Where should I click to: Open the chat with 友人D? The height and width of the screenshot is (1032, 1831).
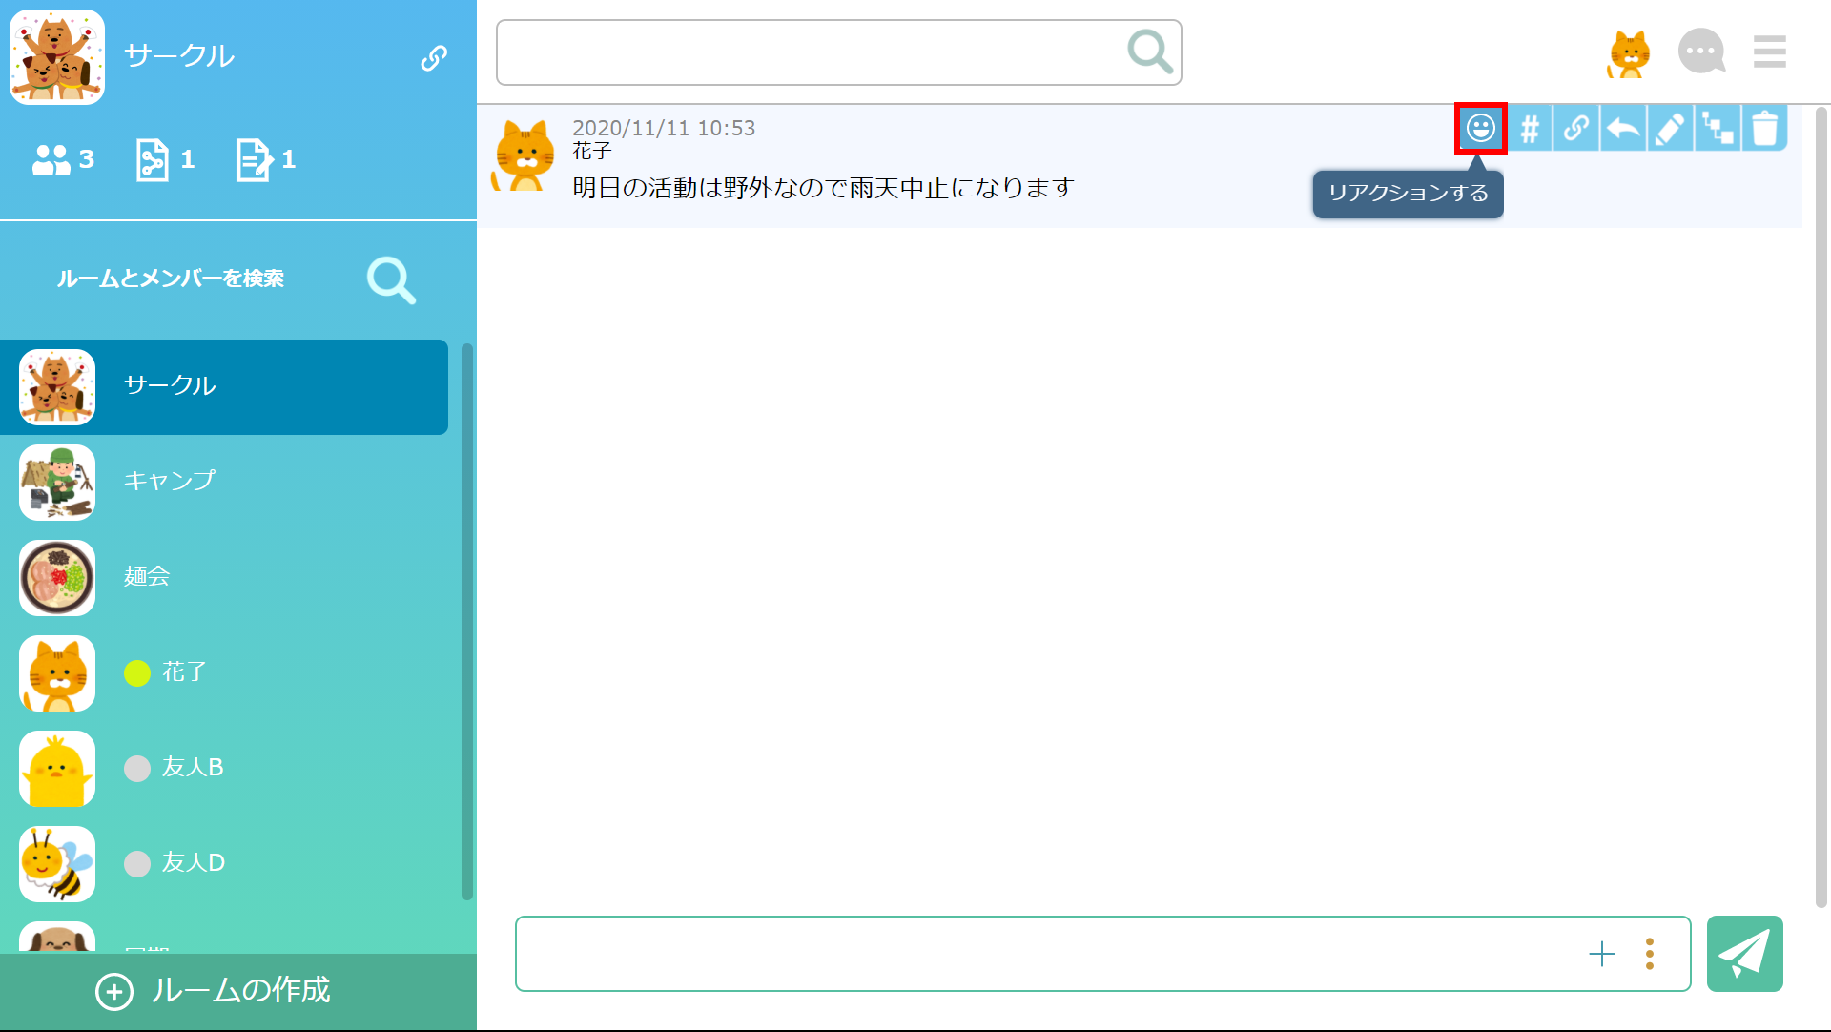tap(224, 864)
